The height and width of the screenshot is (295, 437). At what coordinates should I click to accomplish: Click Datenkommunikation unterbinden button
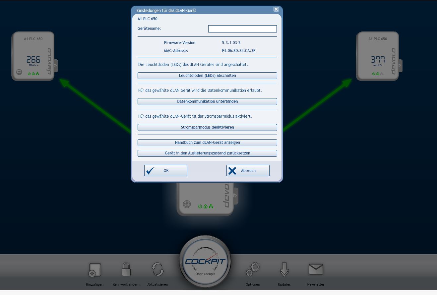207,101
